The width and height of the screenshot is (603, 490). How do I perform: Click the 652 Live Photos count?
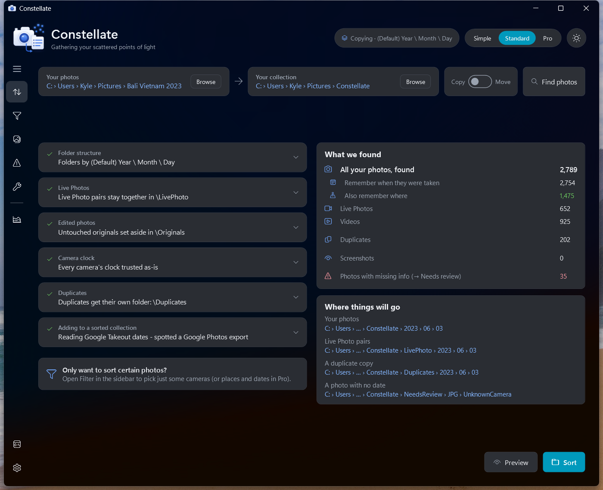tap(565, 208)
